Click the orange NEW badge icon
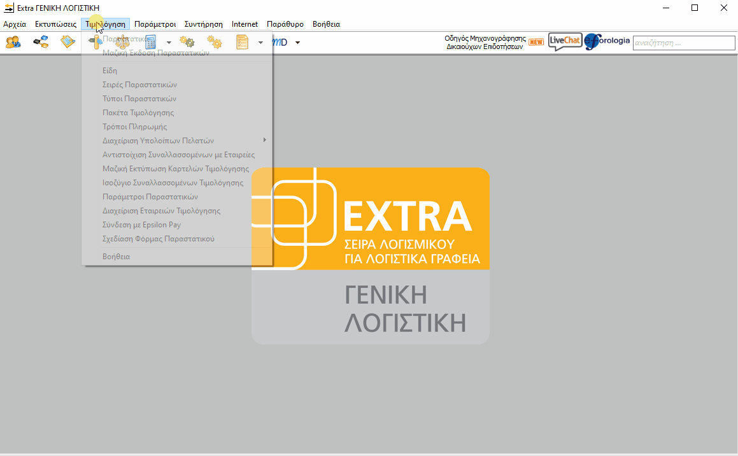The image size is (738, 456). pos(536,43)
